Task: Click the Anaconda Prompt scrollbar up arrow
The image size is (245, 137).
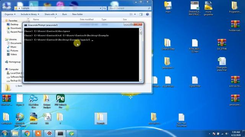Action: tap(140, 30)
